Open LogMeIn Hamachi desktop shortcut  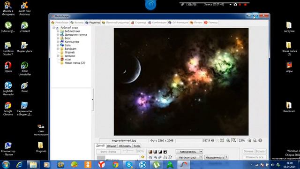tap(8, 89)
